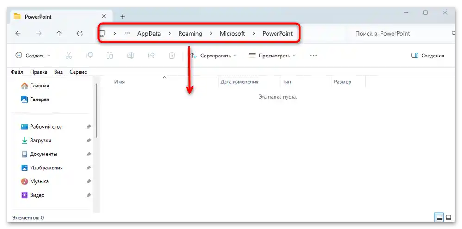Click PowerPoint breadcrumb segment
The width and height of the screenshot is (462, 229).
click(x=278, y=34)
